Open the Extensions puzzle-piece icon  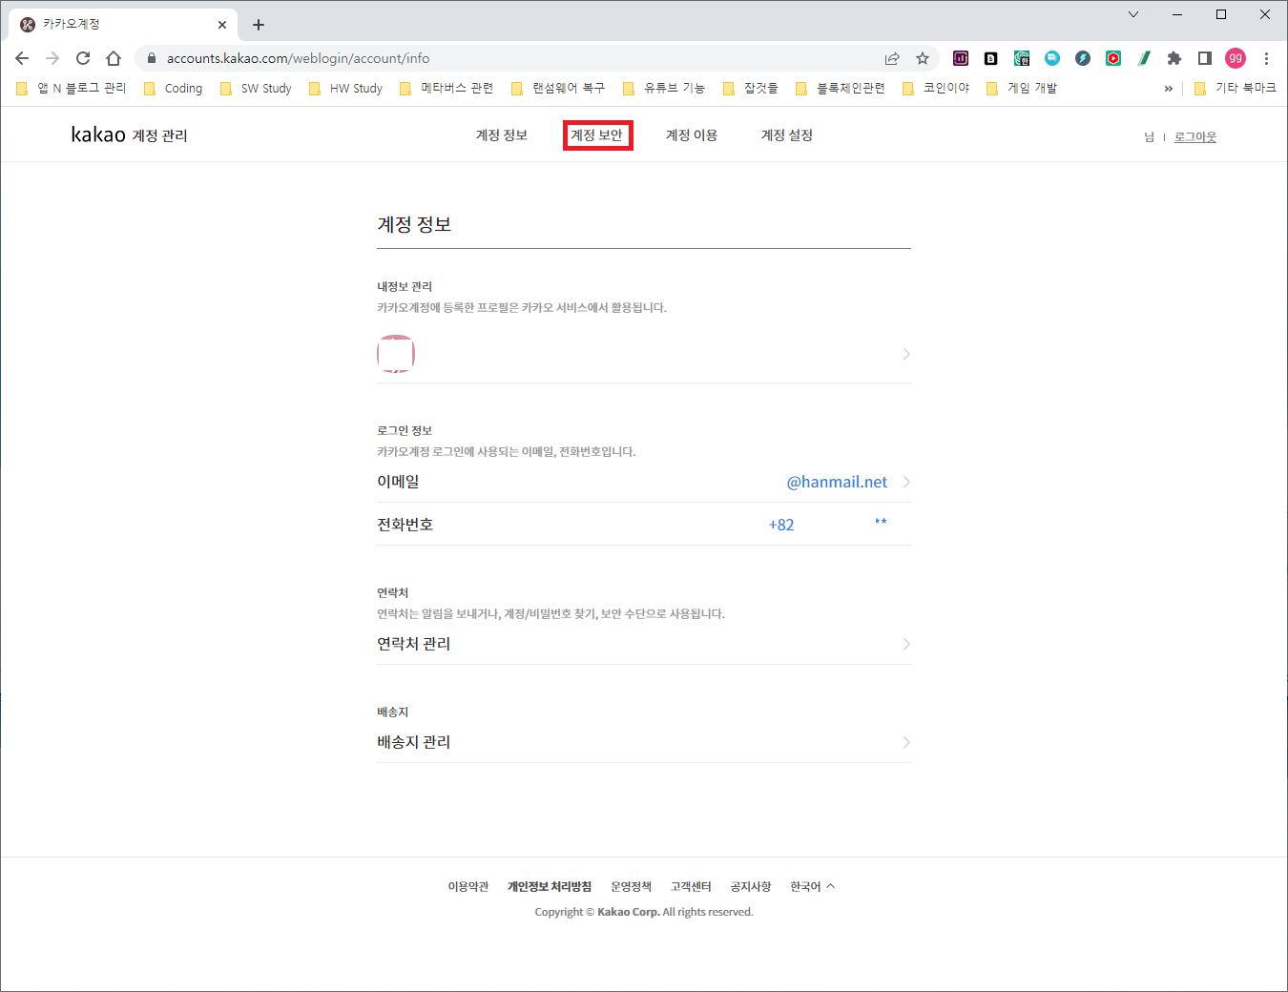[1174, 58]
